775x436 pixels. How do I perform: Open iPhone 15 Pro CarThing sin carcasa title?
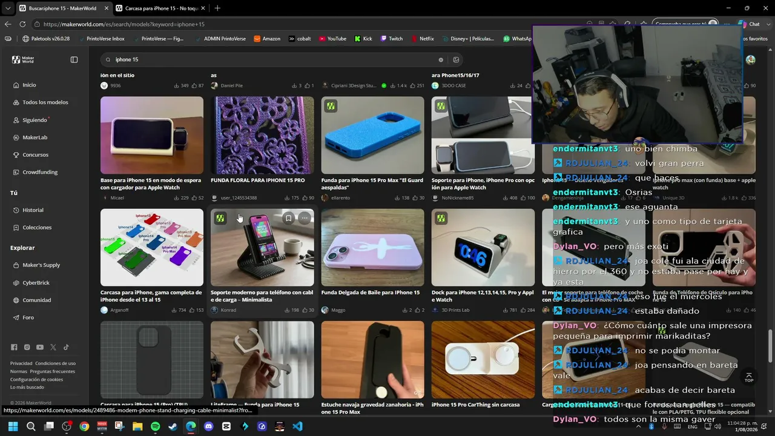pyautogui.click(x=476, y=405)
